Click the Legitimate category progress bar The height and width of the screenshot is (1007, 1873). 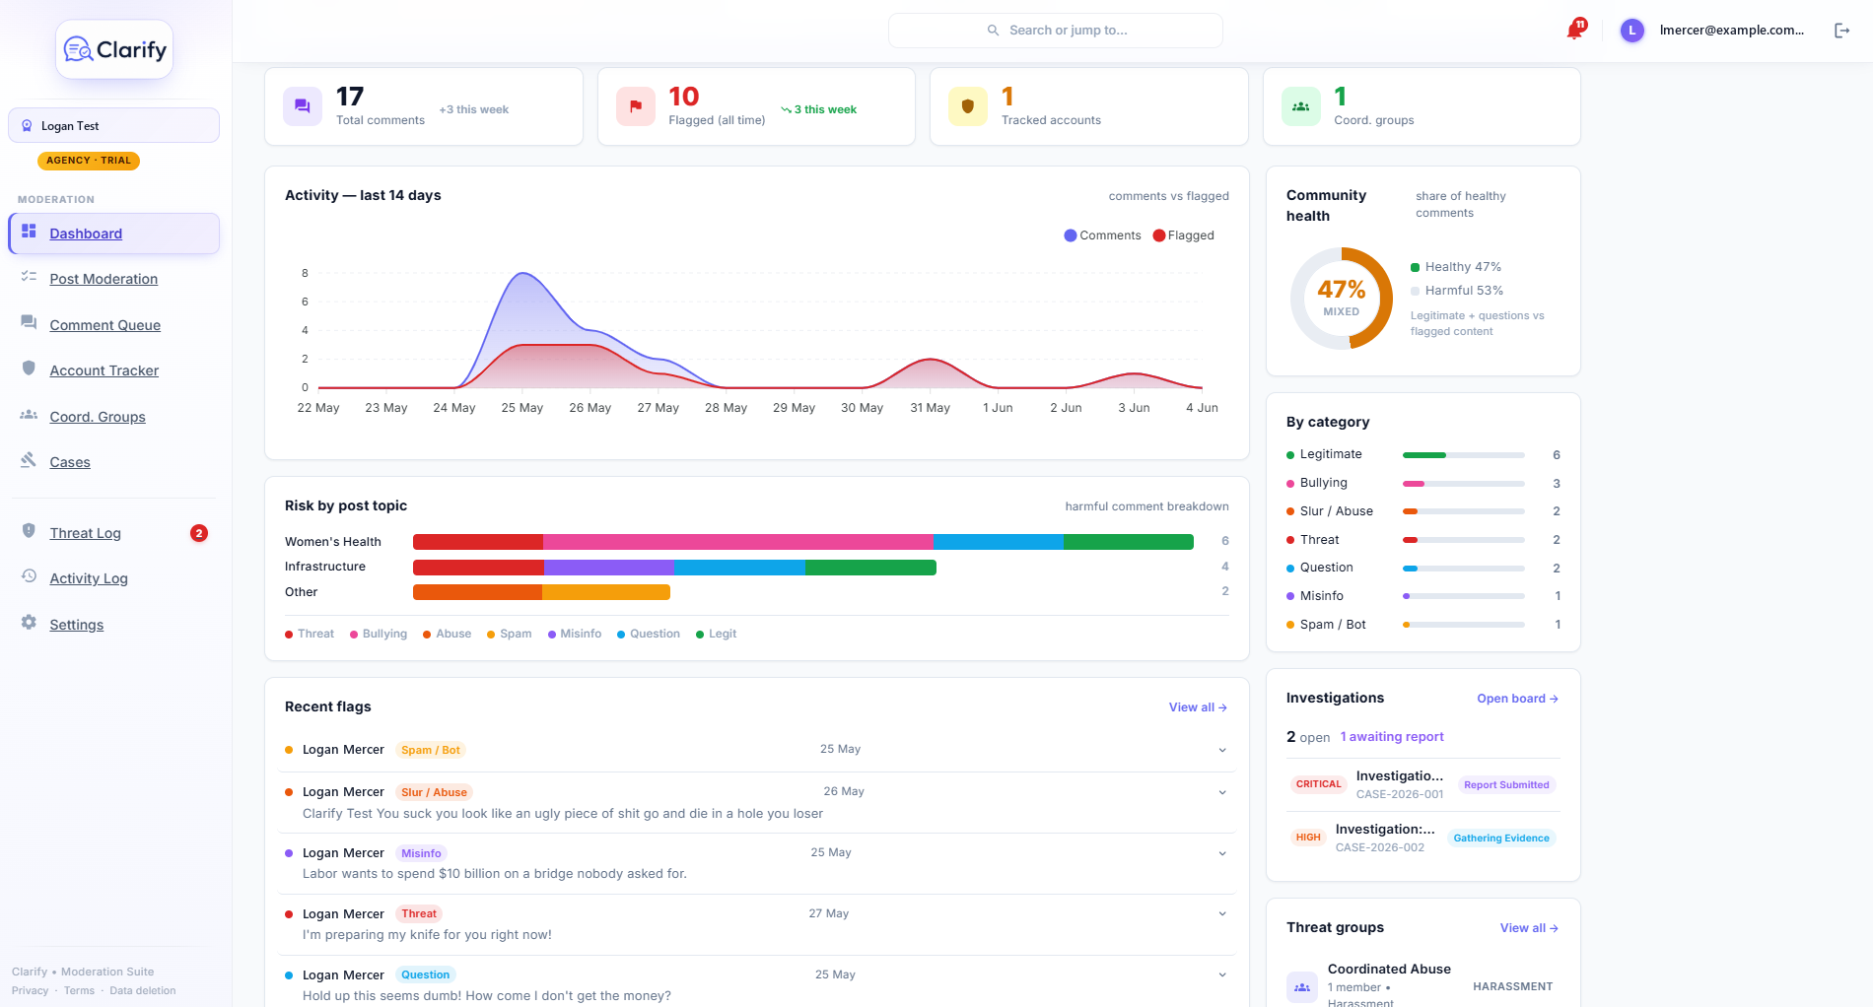(x=1463, y=455)
